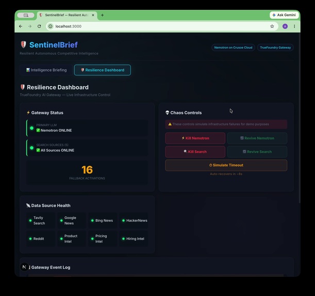
Task: Click Kill Search button
Action: click(x=195, y=152)
